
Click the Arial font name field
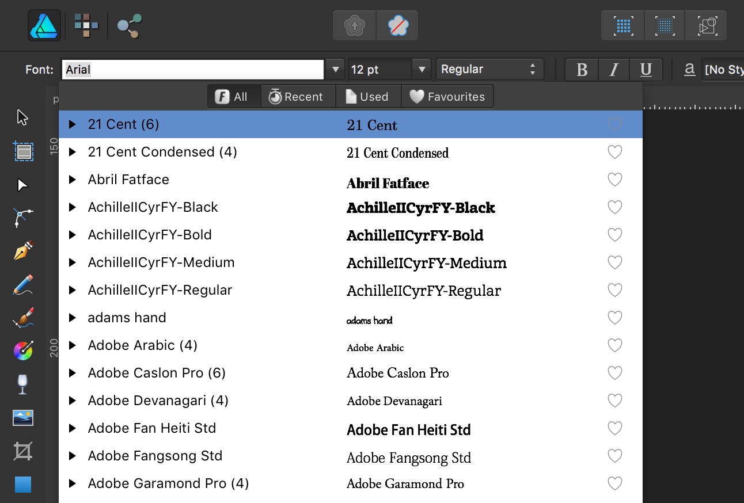click(193, 70)
